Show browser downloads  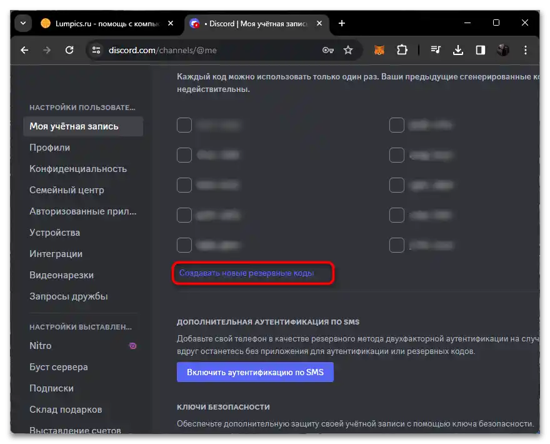coord(458,50)
